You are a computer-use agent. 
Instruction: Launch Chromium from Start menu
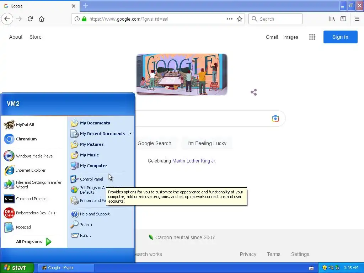pos(34,139)
